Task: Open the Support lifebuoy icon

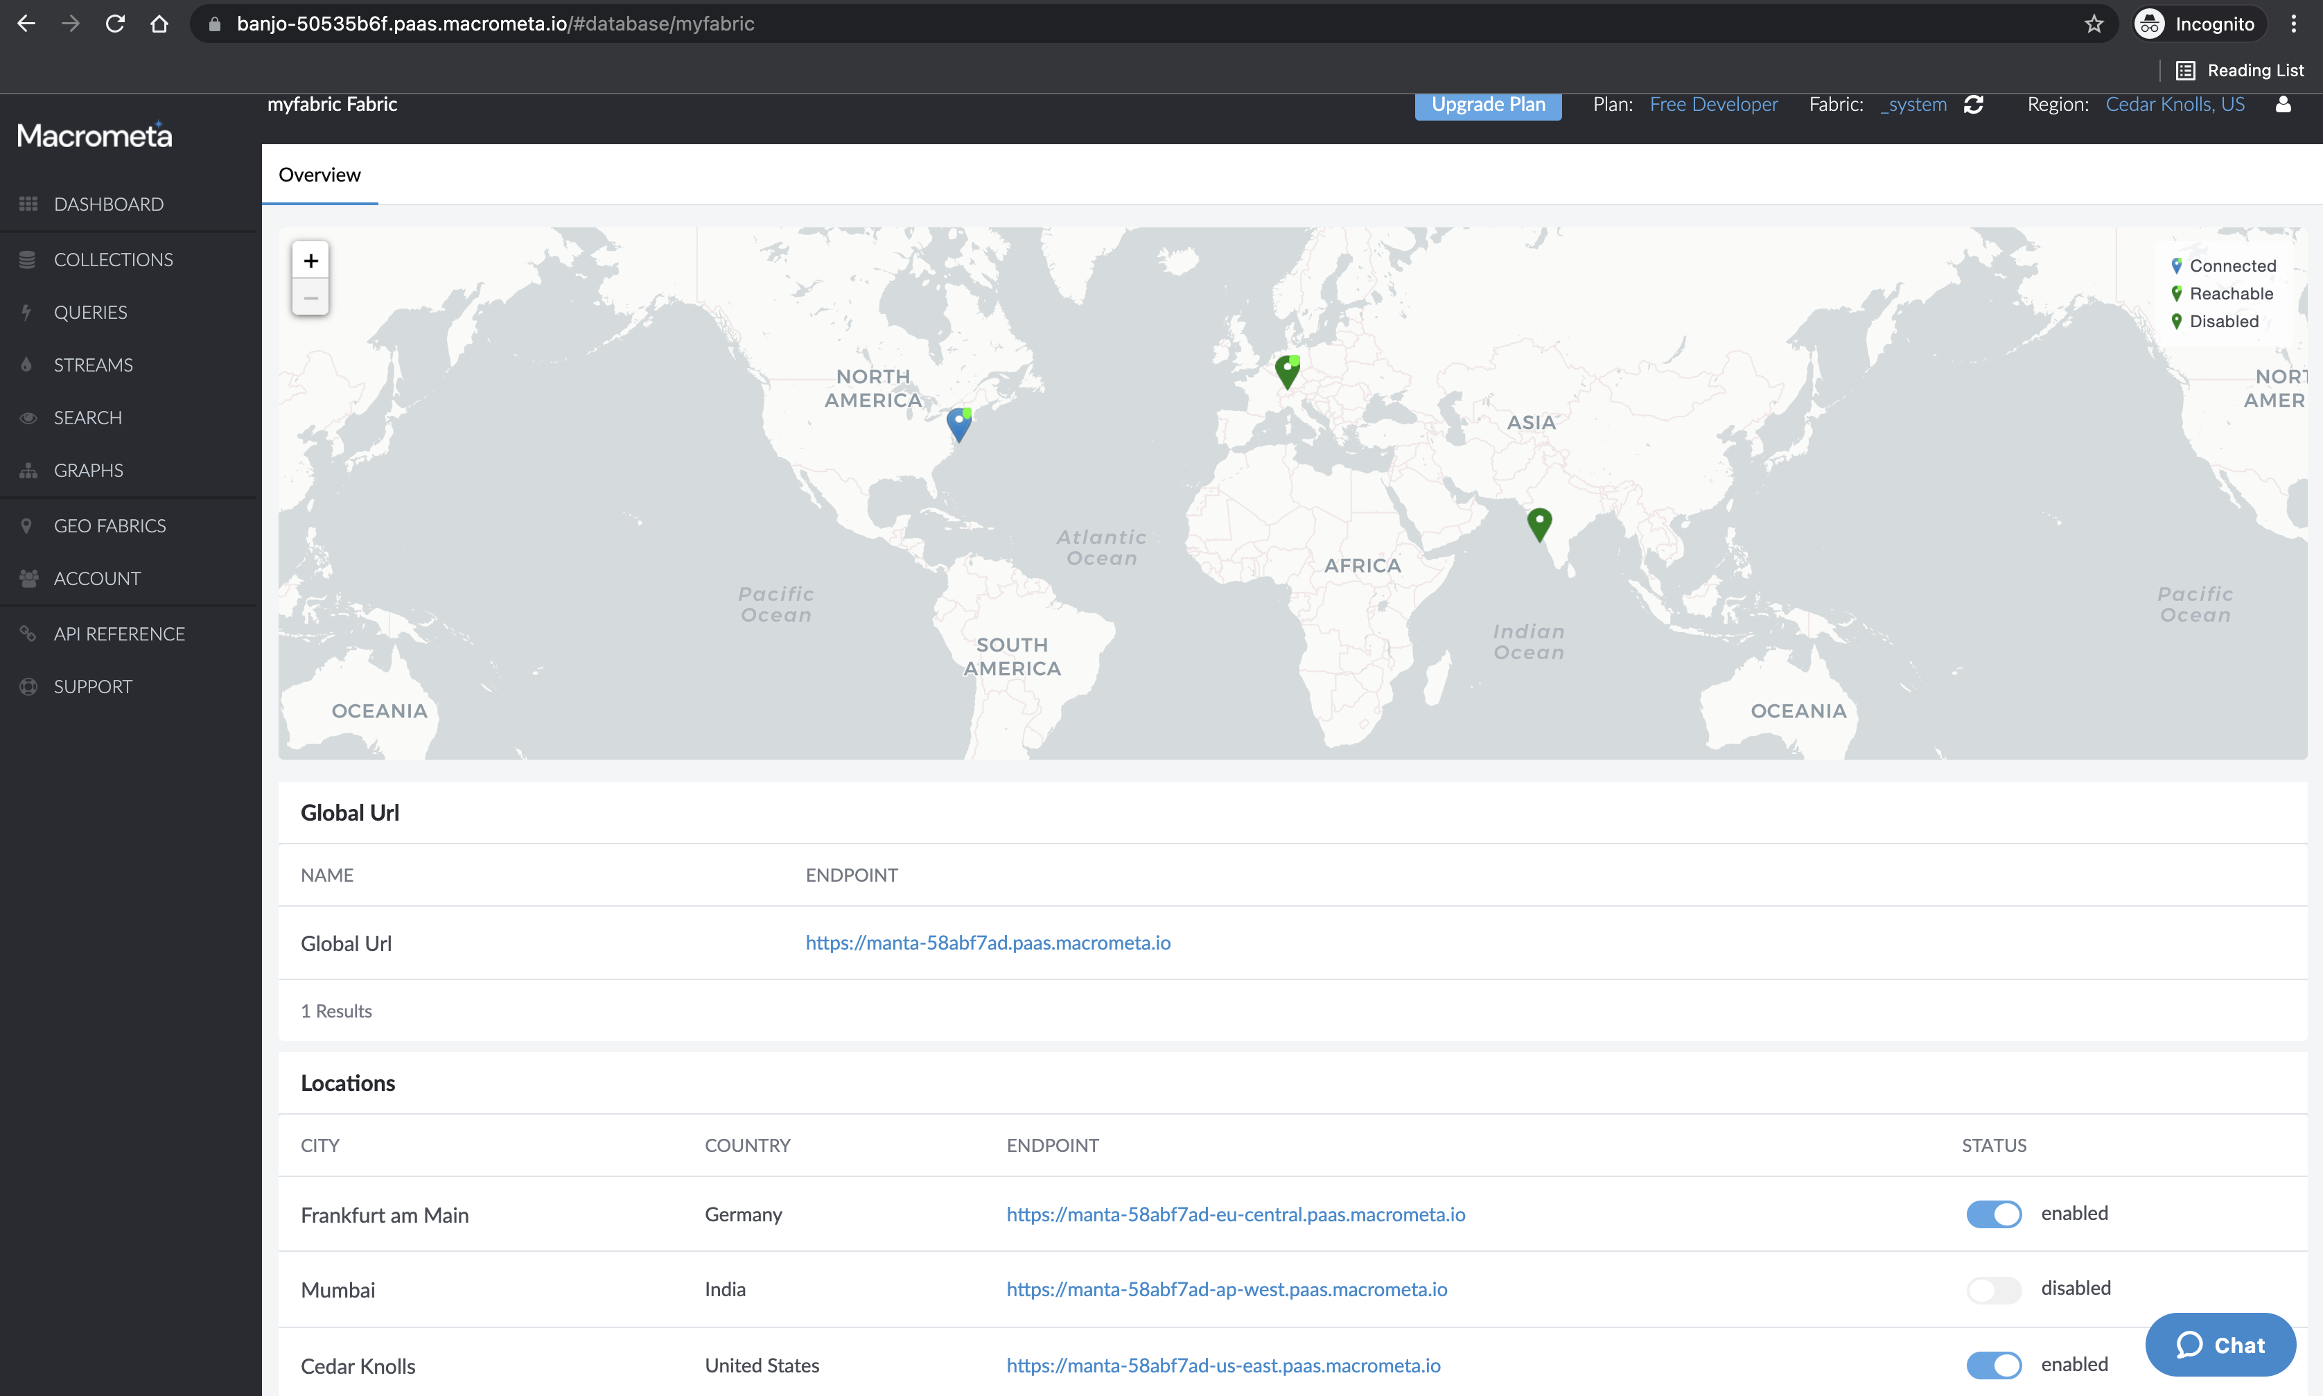Action: click(28, 687)
